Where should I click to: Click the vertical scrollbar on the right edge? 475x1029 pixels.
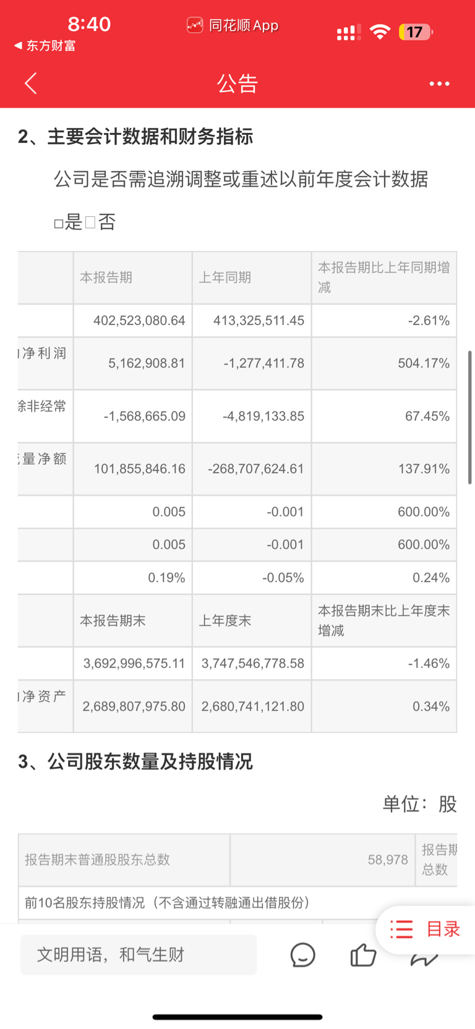tap(470, 417)
